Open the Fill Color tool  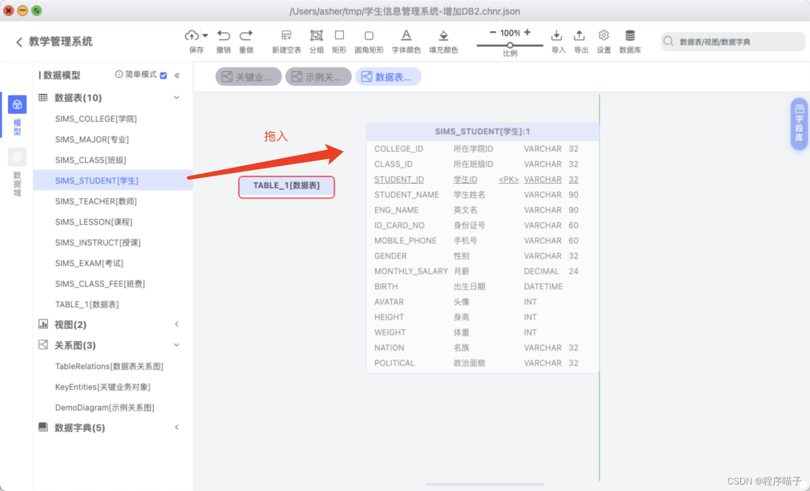pyautogui.click(x=443, y=36)
